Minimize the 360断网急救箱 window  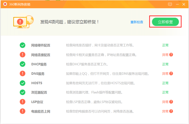coord(177,4)
